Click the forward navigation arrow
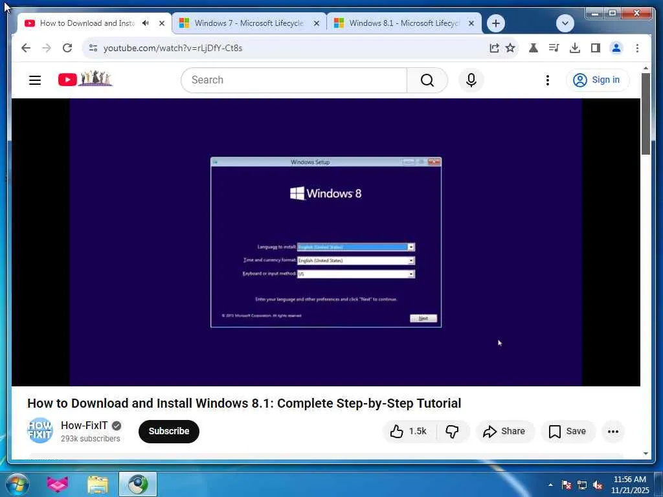Image resolution: width=663 pixels, height=497 pixels. [47, 48]
